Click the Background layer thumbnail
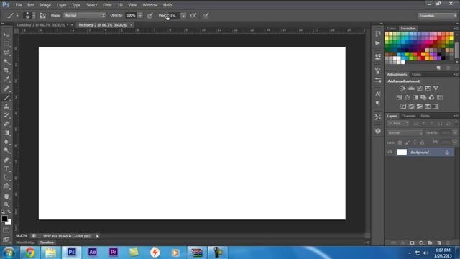460x259 pixels. click(402, 152)
